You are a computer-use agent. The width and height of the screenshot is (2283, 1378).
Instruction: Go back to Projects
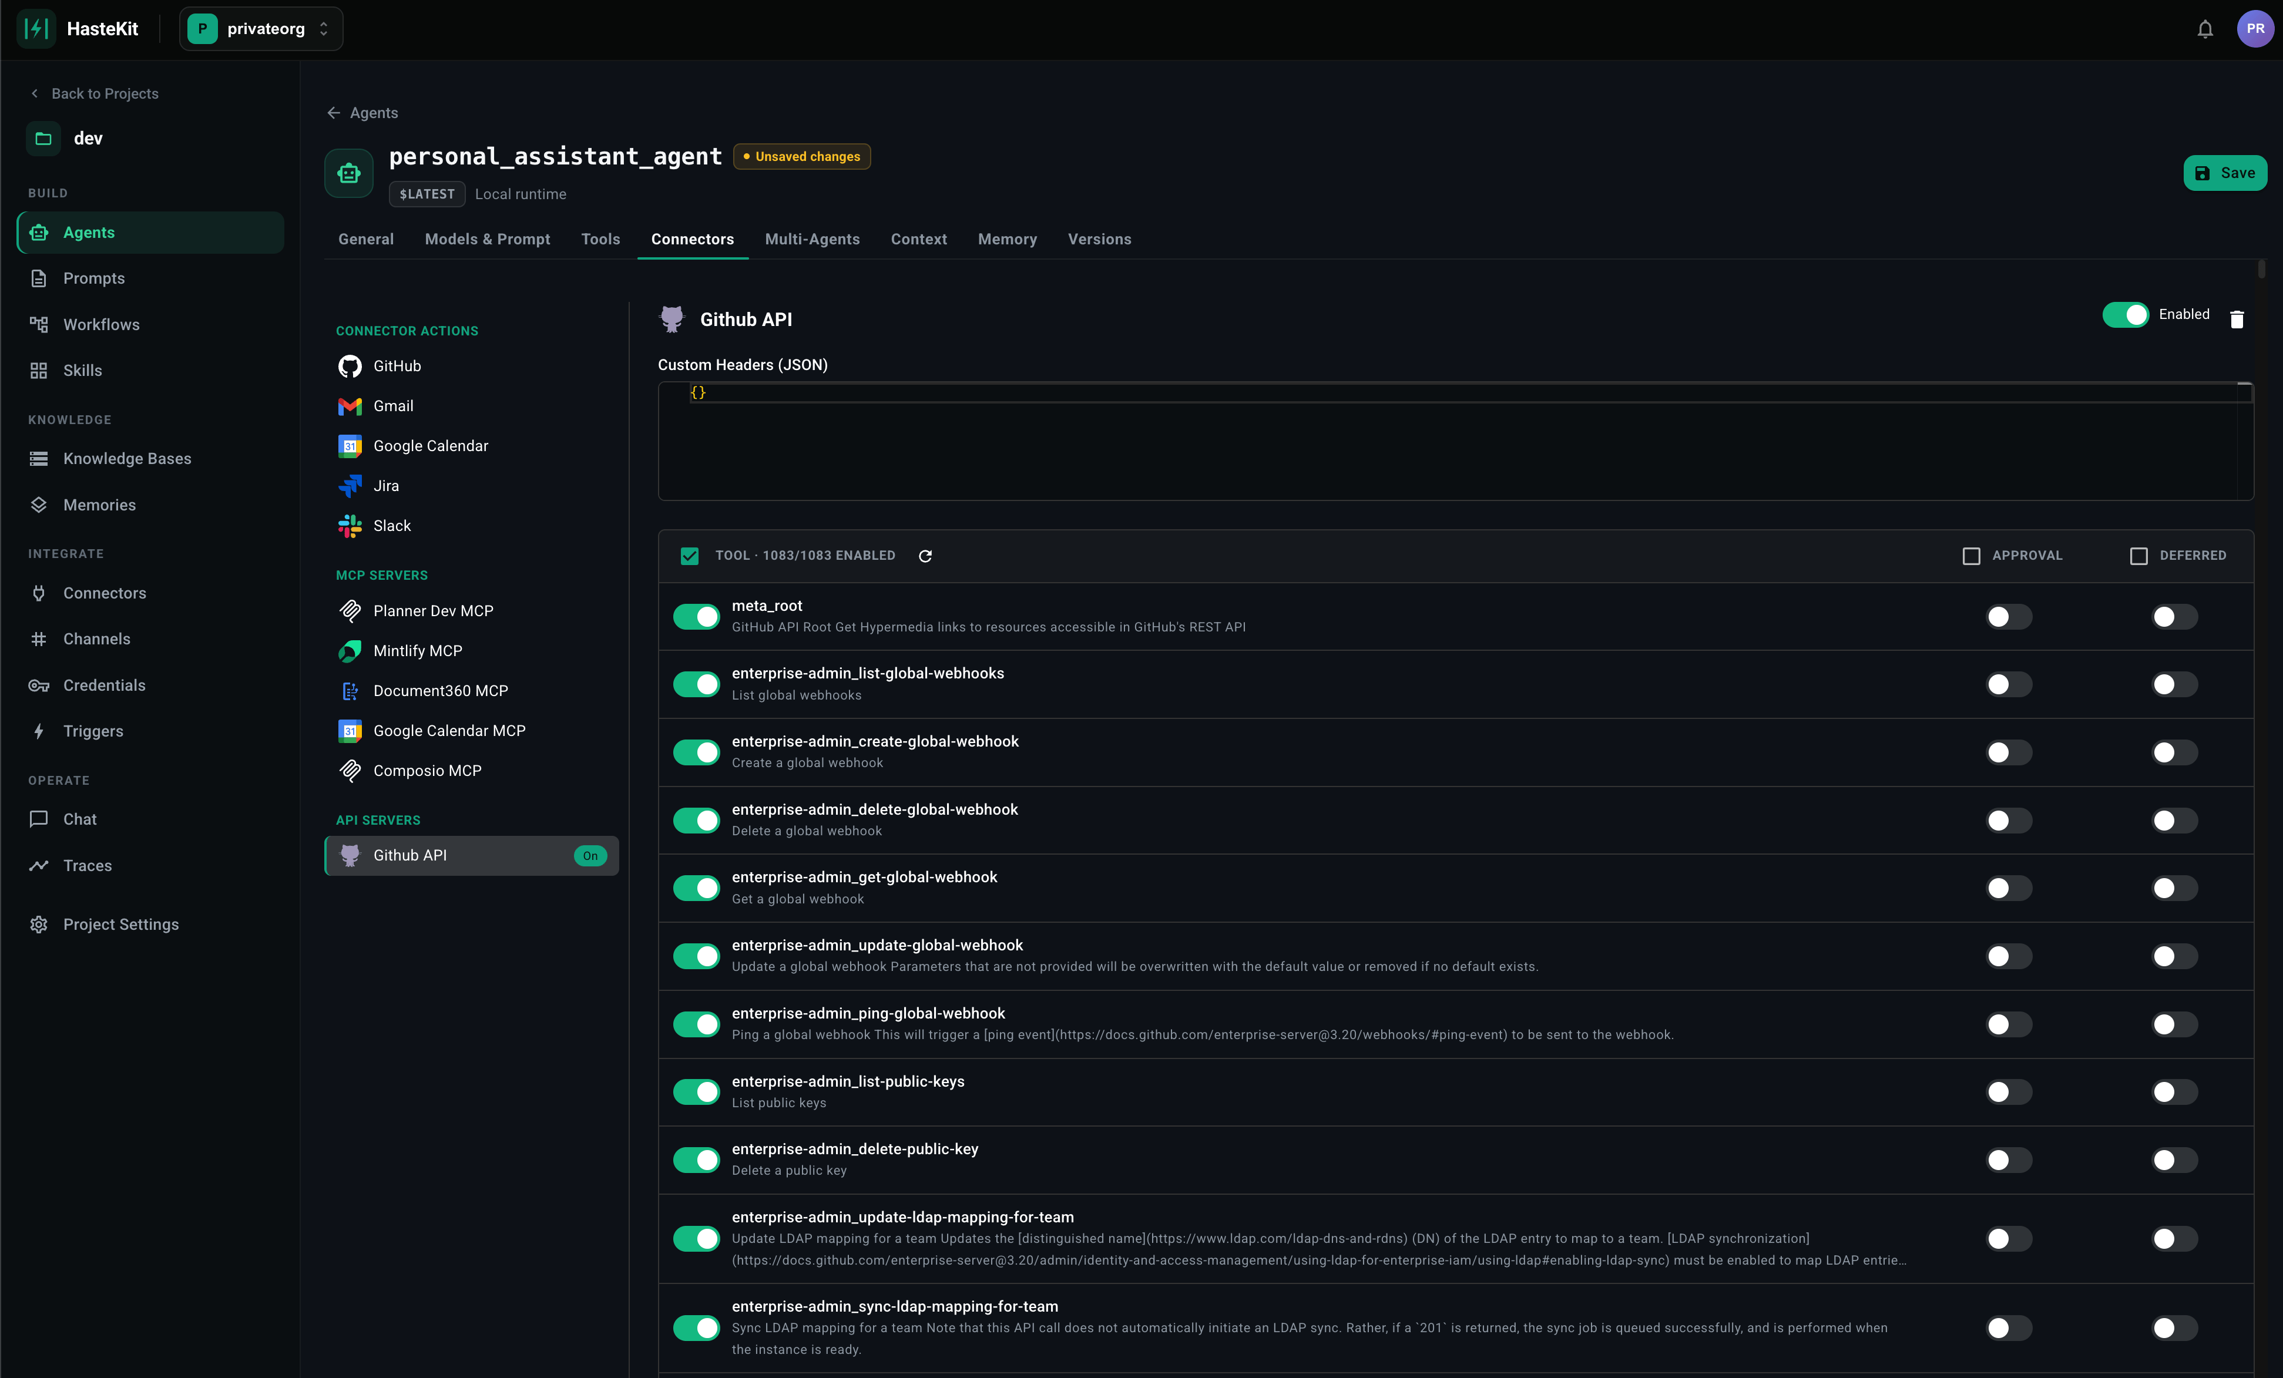click(95, 93)
